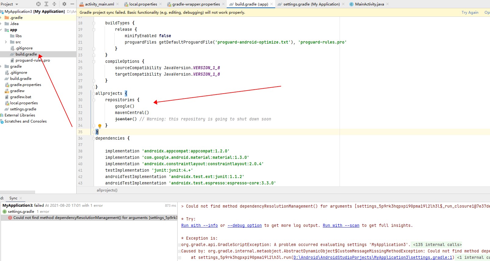The image size is (490, 261).
Task: Select settings.gradle in project tree
Action: point(23,109)
